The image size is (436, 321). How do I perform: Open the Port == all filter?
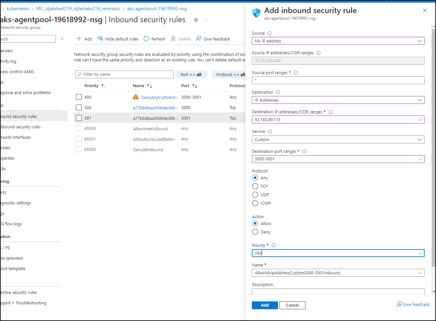191,74
